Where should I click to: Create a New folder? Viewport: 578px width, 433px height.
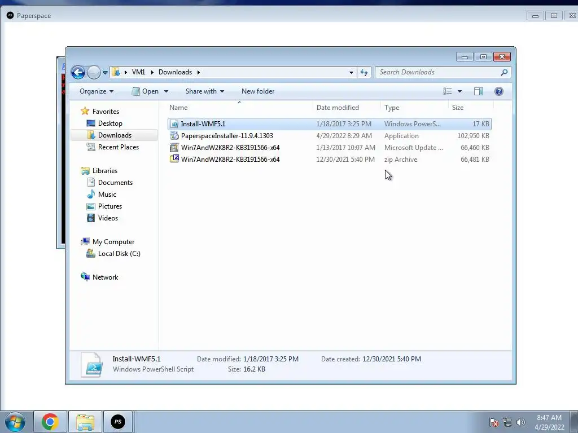pos(258,91)
